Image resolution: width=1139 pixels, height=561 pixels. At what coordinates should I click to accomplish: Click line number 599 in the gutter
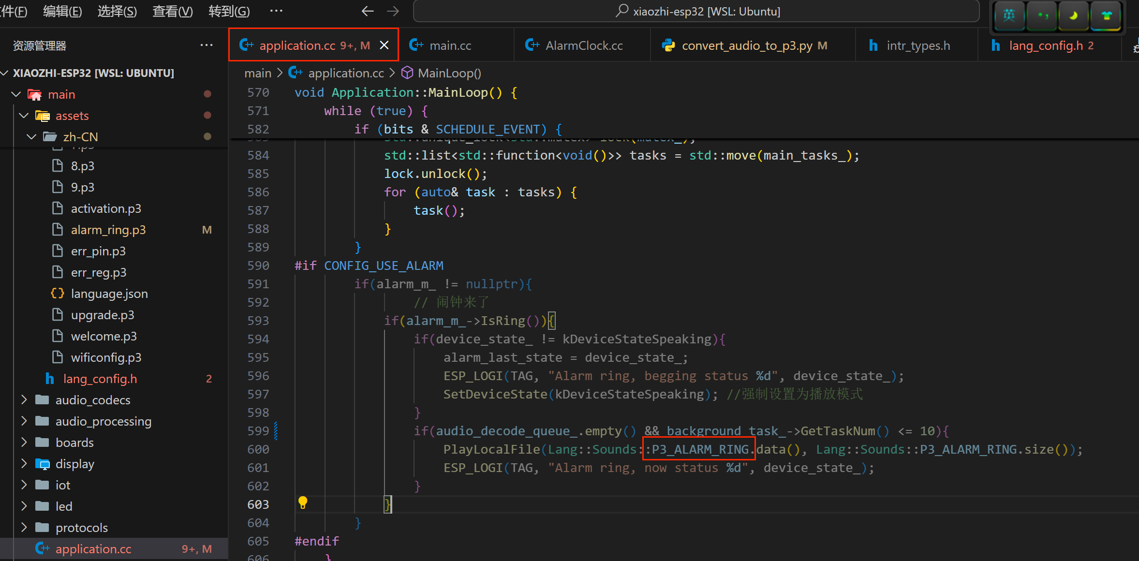point(258,431)
